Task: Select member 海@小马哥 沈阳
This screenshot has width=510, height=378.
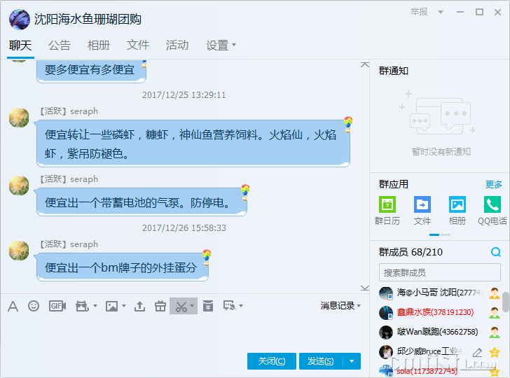Action: (440, 293)
